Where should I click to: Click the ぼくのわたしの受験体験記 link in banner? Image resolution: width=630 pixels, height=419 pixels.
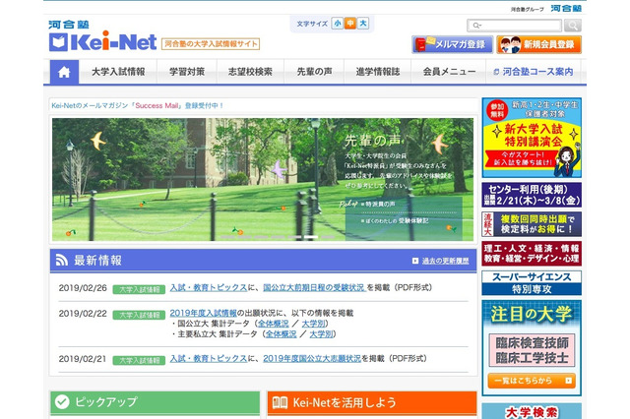(395, 220)
